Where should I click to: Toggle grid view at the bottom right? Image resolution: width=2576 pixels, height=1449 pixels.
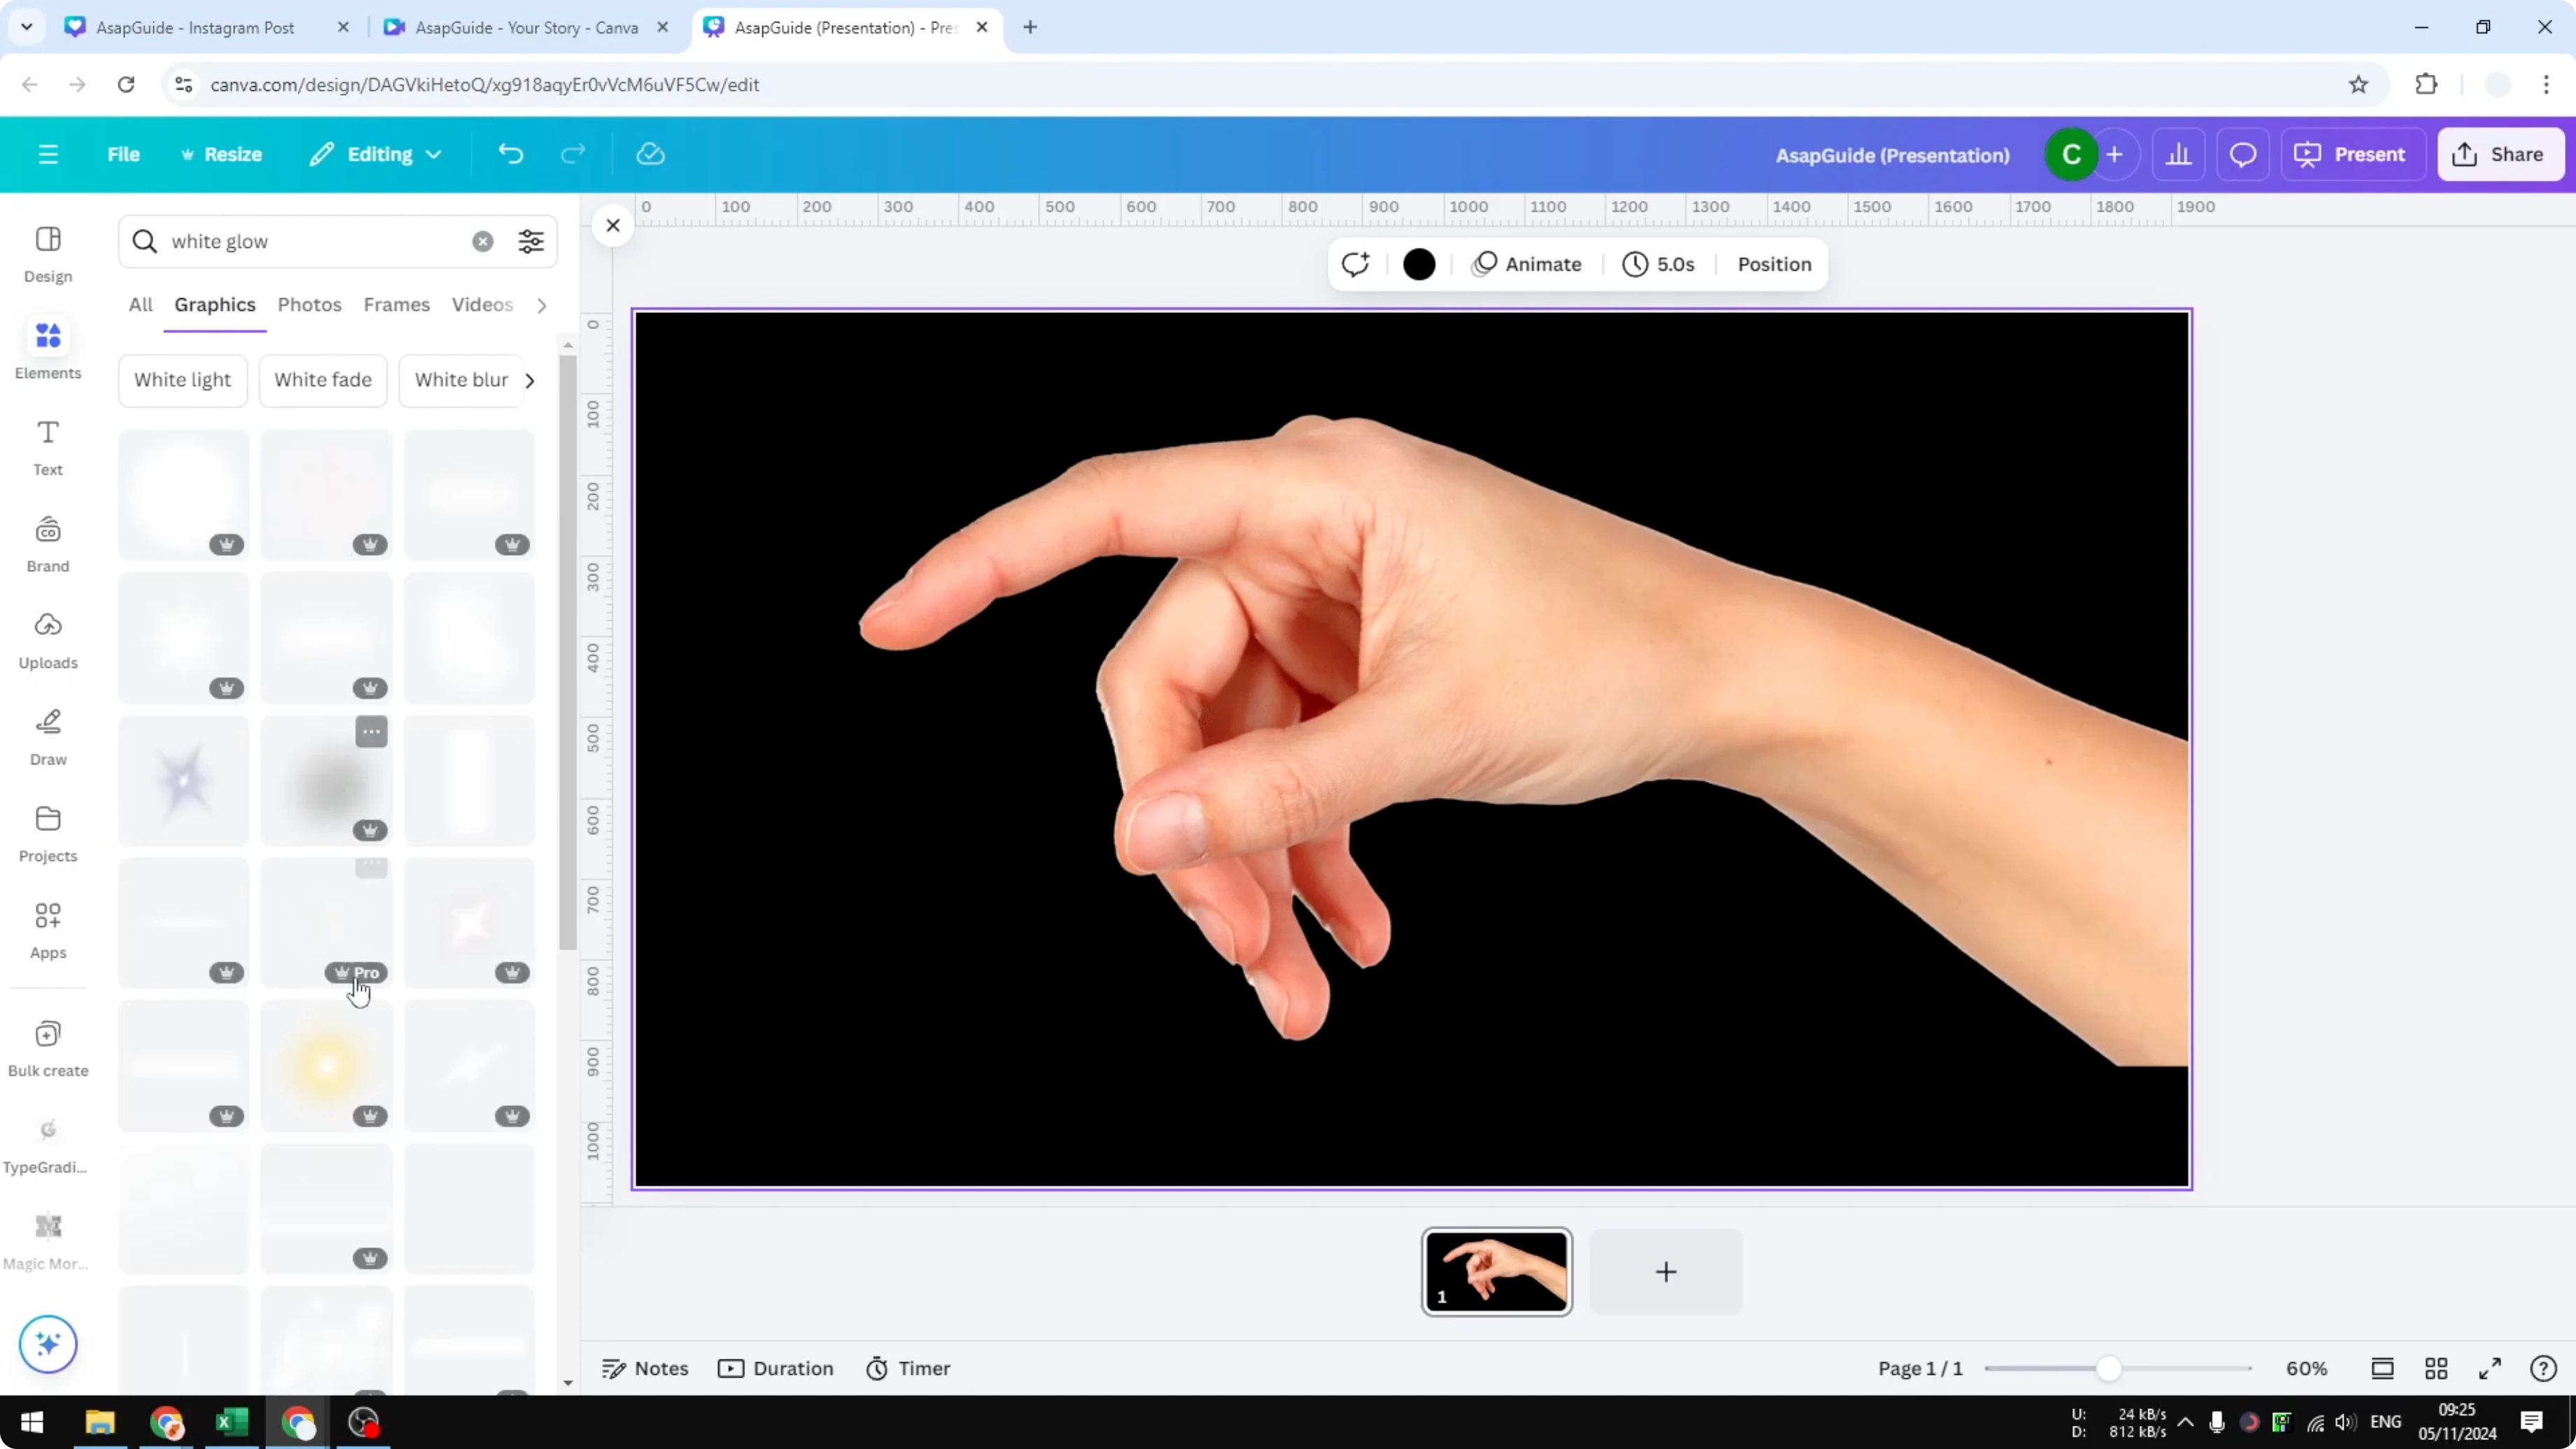coord(2436,1368)
